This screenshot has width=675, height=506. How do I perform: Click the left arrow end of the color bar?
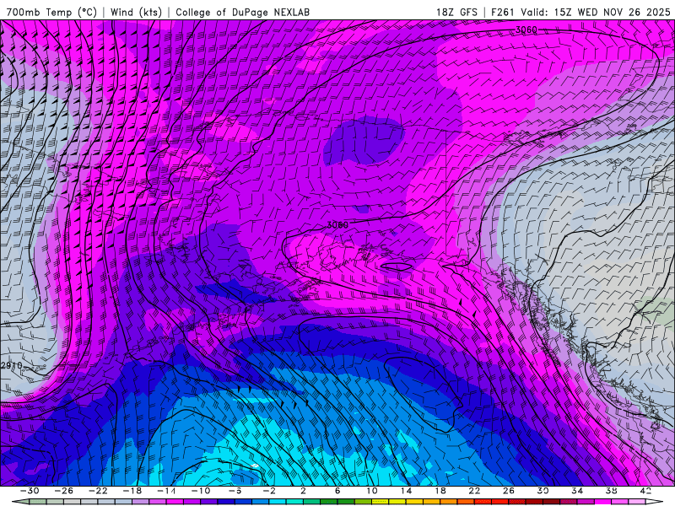(x=20, y=502)
